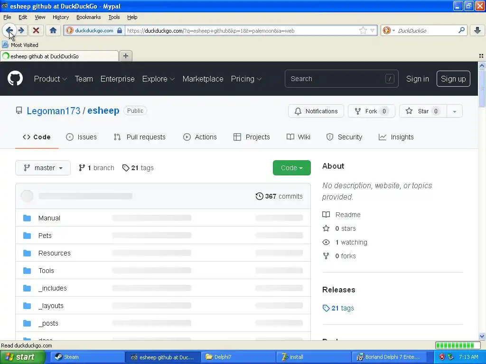Image resolution: width=486 pixels, height=364 pixels.
Task: Stop page loading with red X
Action: pyautogui.click(x=36, y=30)
